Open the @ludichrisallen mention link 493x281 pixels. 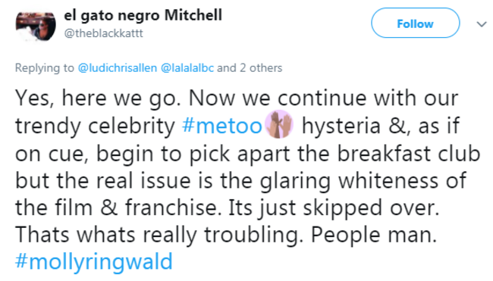118,68
